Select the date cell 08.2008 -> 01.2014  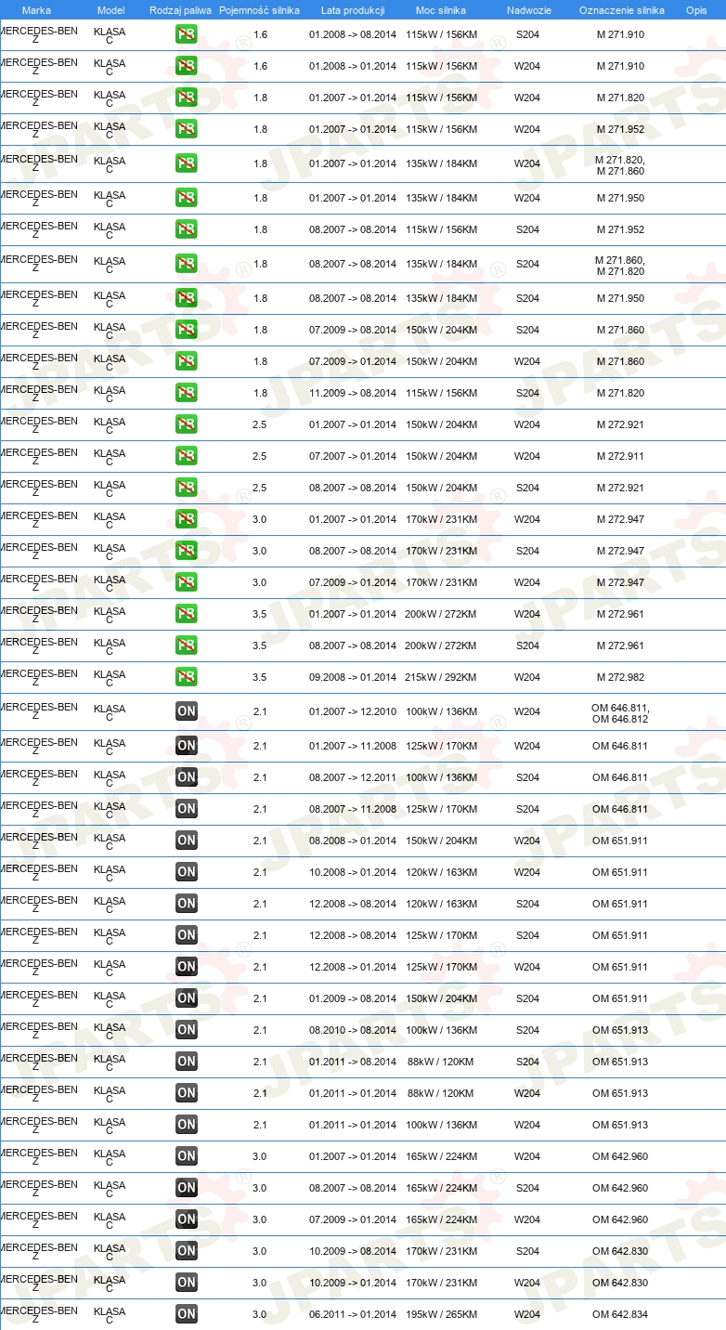[353, 841]
